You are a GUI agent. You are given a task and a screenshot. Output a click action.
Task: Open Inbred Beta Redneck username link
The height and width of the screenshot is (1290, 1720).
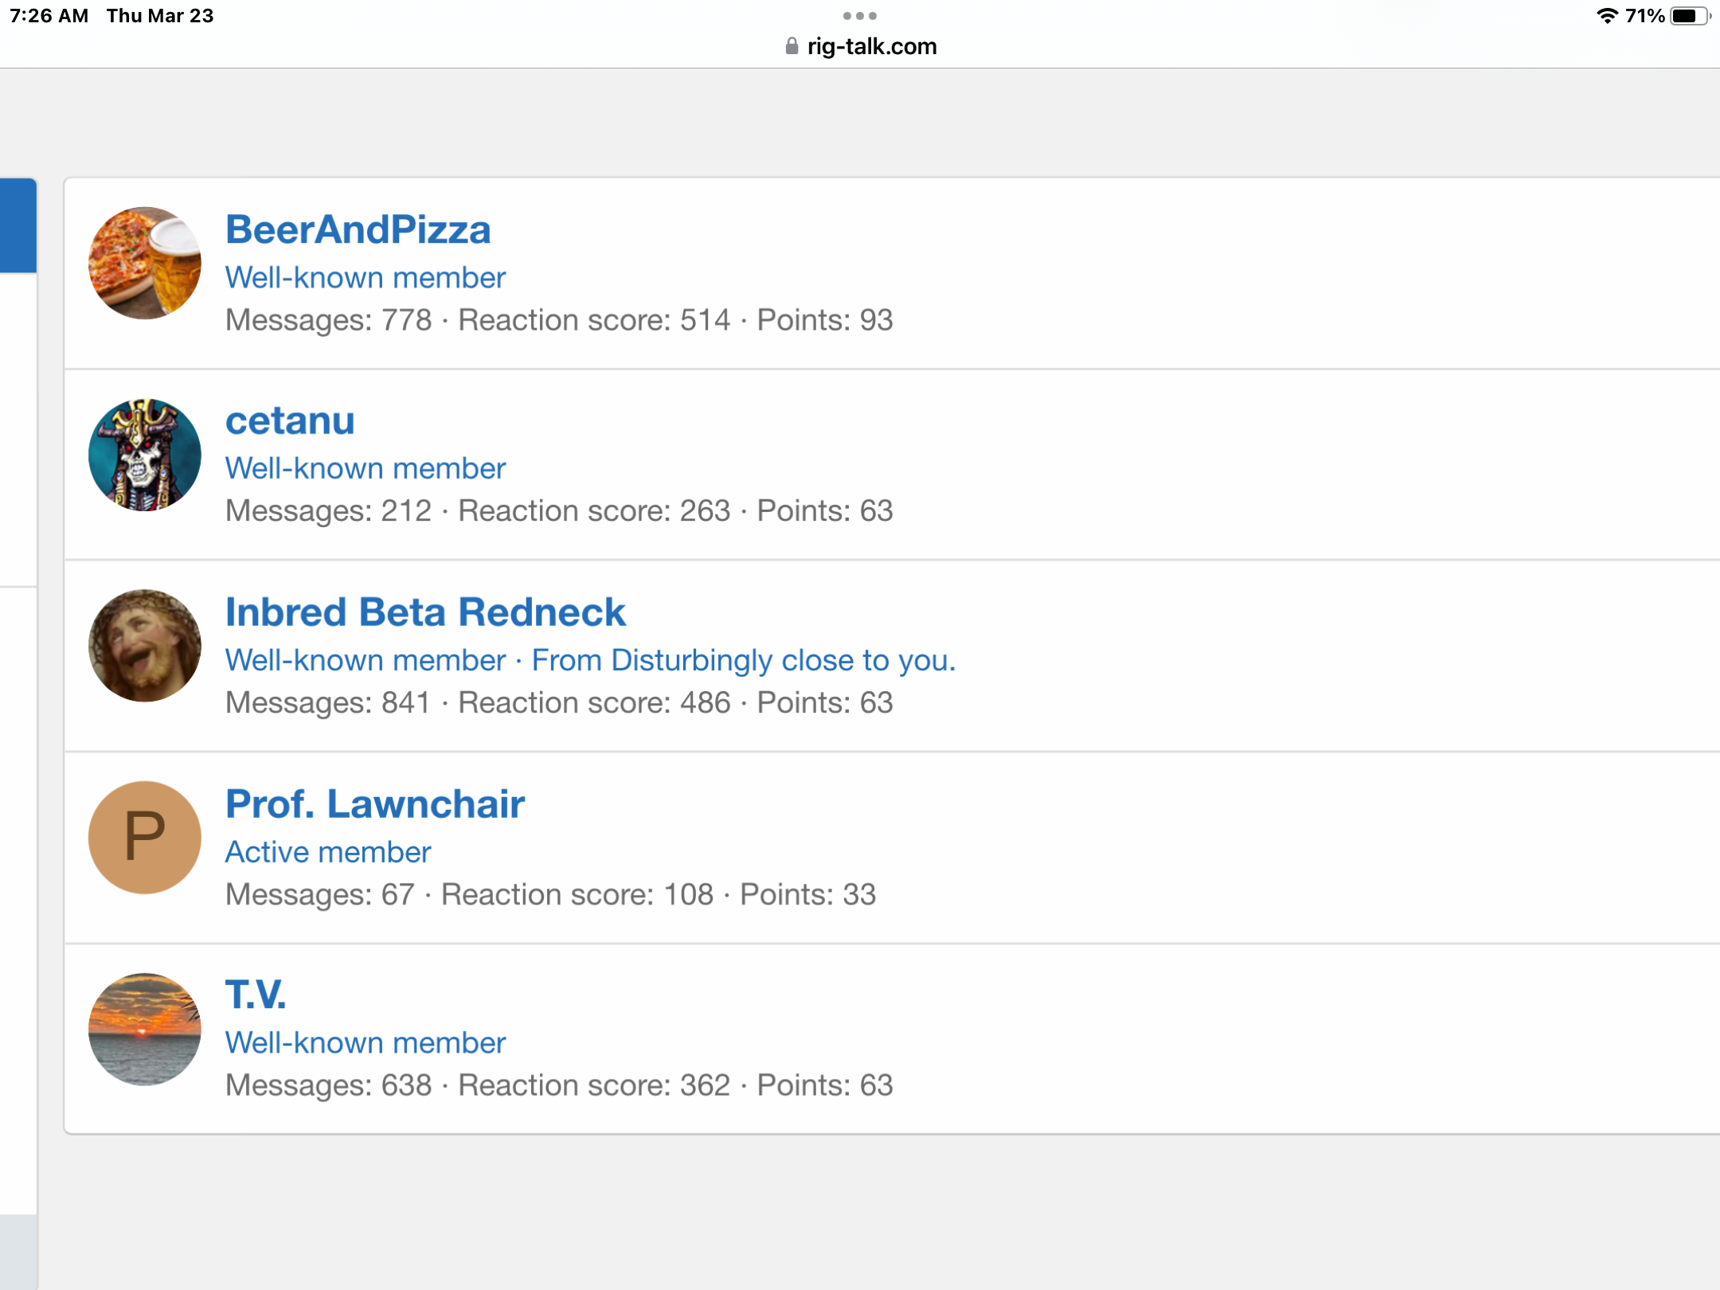(425, 612)
